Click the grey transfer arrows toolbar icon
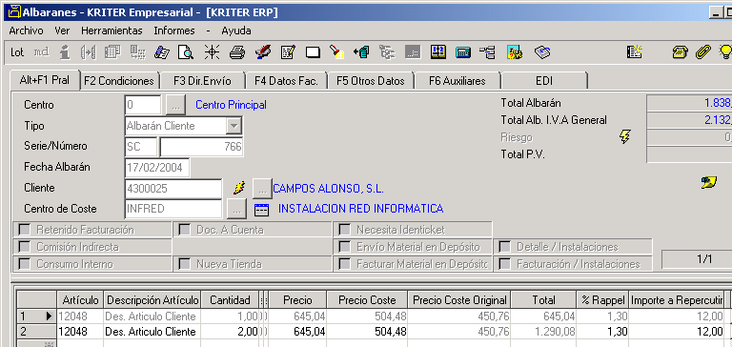 click(x=89, y=52)
